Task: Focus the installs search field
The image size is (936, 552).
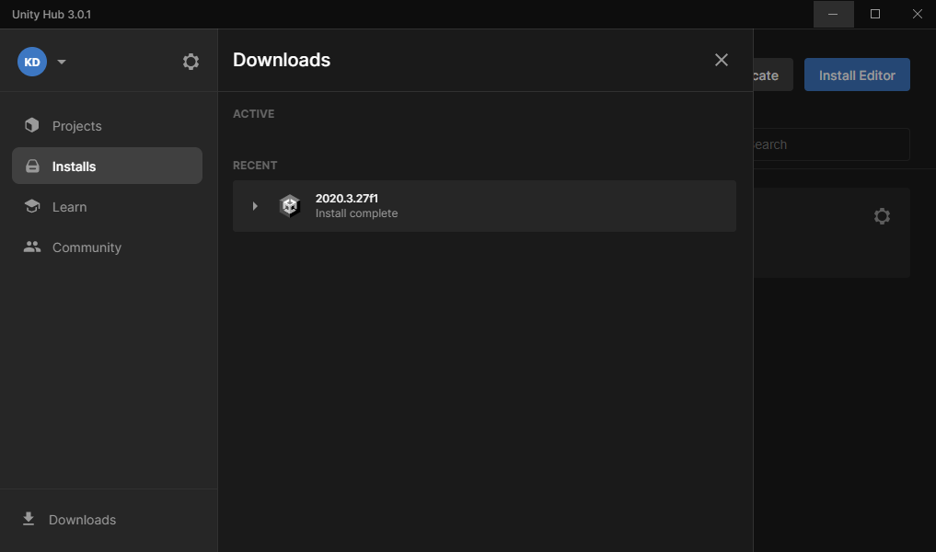Action: click(x=828, y=144)
